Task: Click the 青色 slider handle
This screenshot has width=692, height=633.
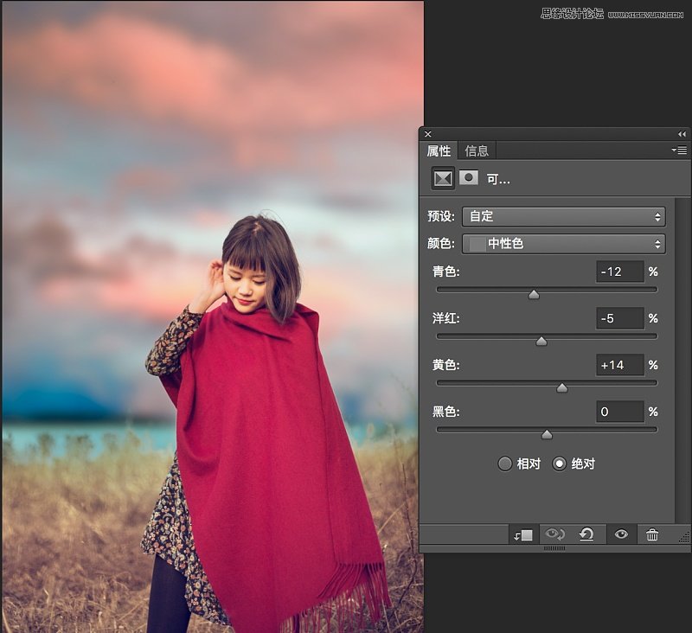Action: [x=534, y=295]
